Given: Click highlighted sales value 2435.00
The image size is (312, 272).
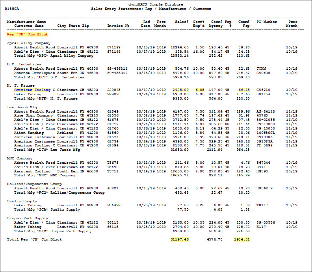Looking at the screenshot, I should pos(180,90).
